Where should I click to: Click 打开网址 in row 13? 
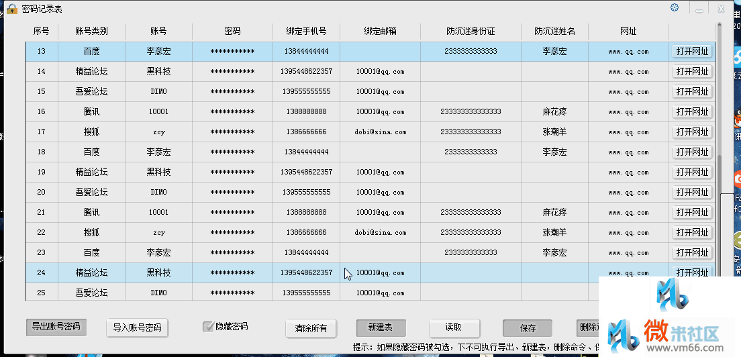[x=692, y=51]
